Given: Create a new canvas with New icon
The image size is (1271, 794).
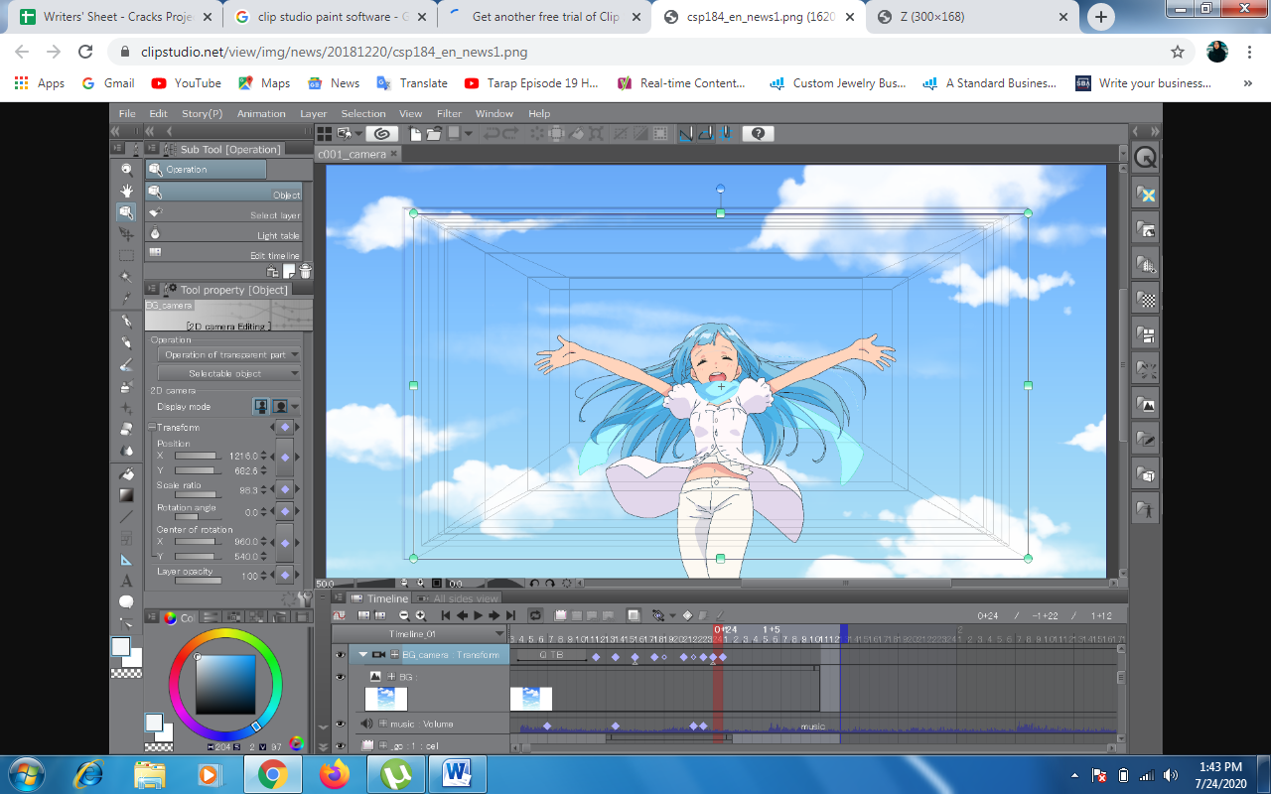Looking at the screenshot, I should point(416,133).
